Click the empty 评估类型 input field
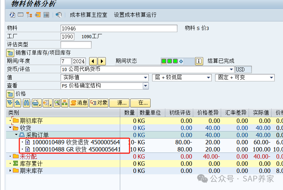 [76, 45]
